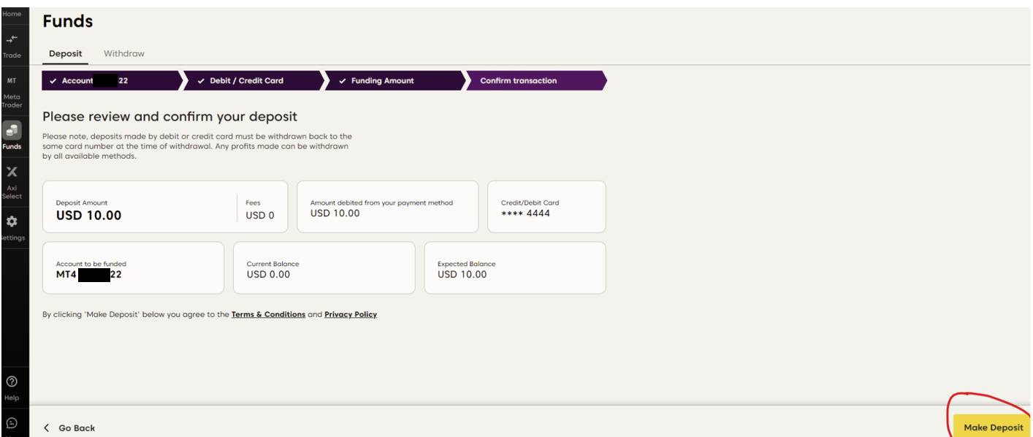
Task: Click the Credit/Debit Card info box
Action: (546, 207)
